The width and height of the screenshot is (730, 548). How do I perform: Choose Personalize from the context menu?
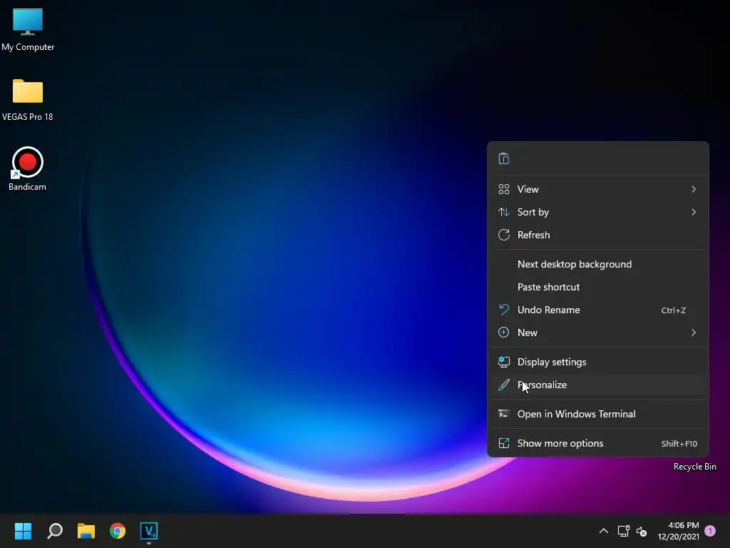[x=598, y=385]
